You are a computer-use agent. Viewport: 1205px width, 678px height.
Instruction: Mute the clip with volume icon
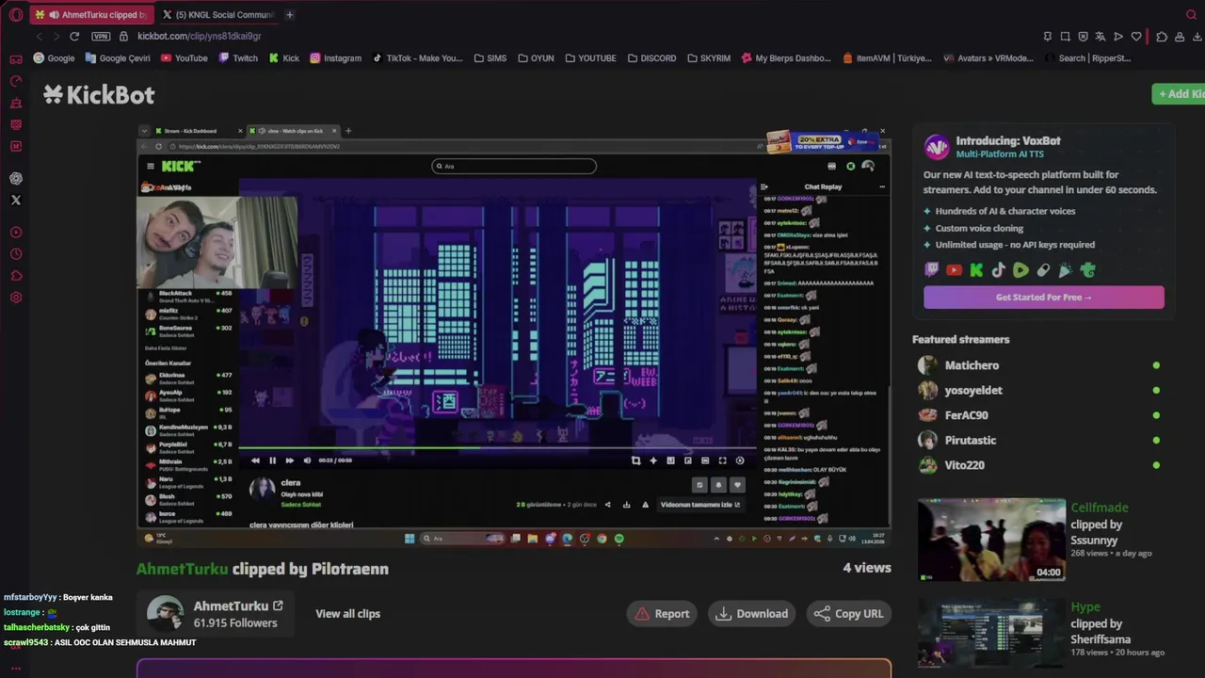click(x=306, y=460)
